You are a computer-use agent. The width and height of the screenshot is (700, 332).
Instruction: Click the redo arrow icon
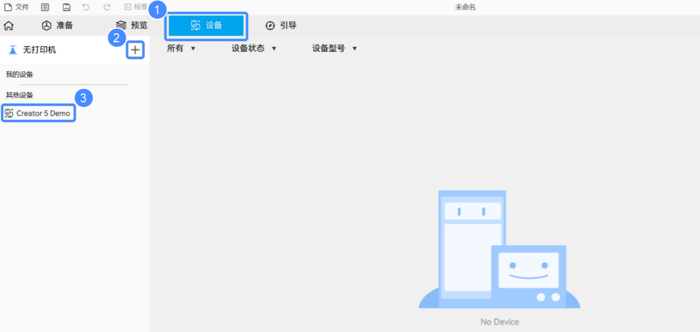[107, 7]
